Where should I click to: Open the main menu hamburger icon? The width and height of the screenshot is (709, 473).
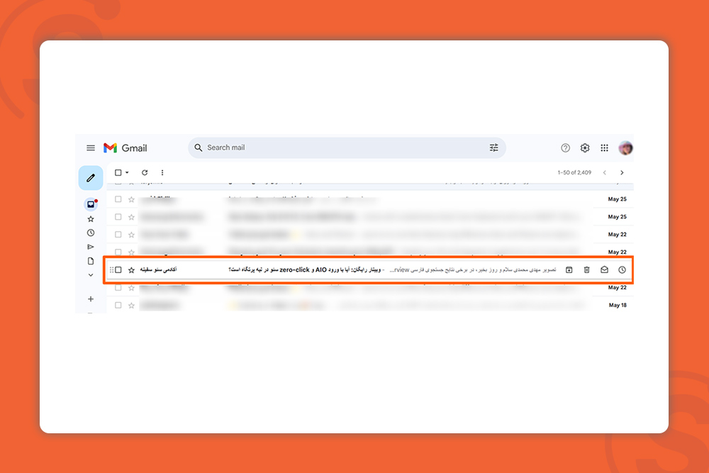click(x=91, y=148)
